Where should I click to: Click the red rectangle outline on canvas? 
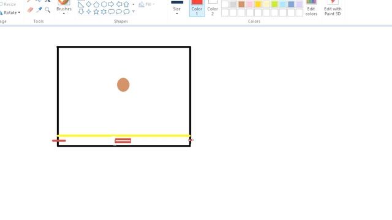[x=123, y=141]
